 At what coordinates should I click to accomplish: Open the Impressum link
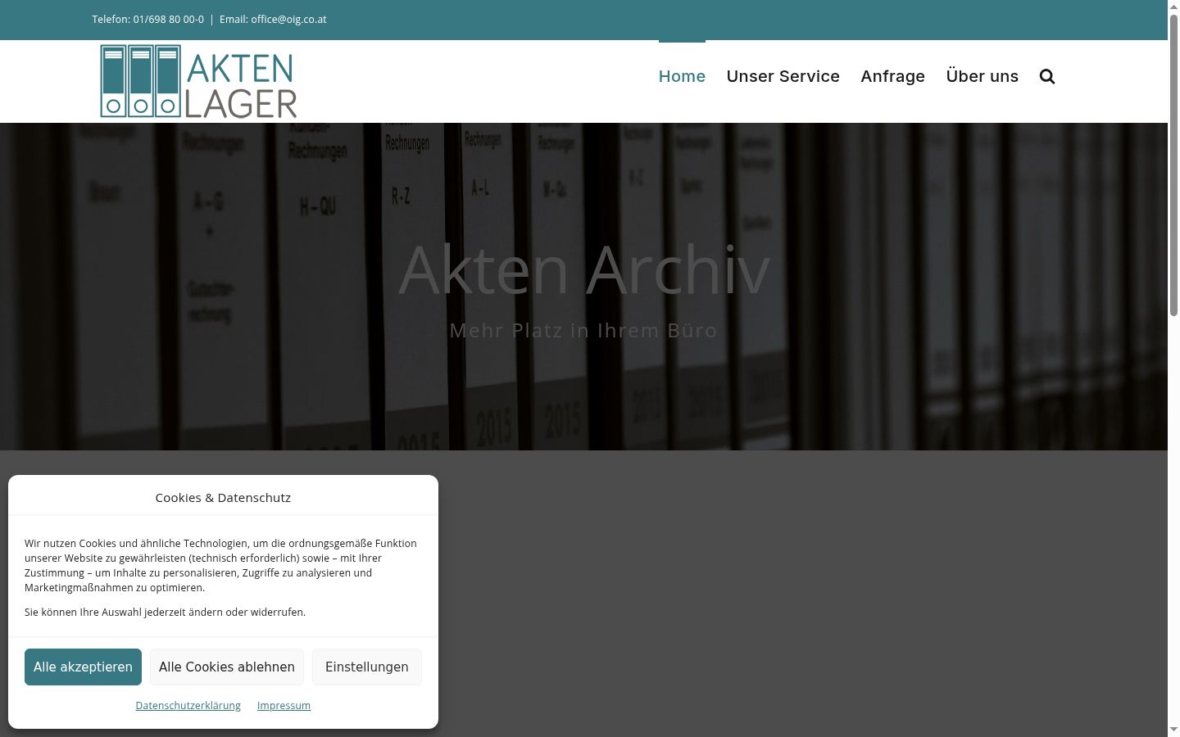tap(284, 705)
